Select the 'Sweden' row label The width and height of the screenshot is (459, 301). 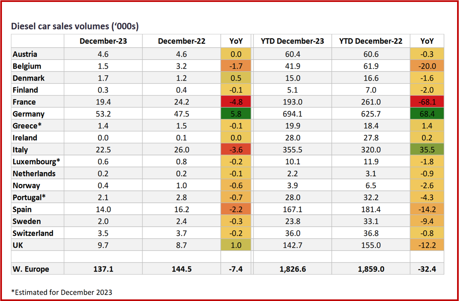pos(27,221)
